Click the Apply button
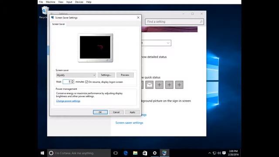 (x=133, y=112)
